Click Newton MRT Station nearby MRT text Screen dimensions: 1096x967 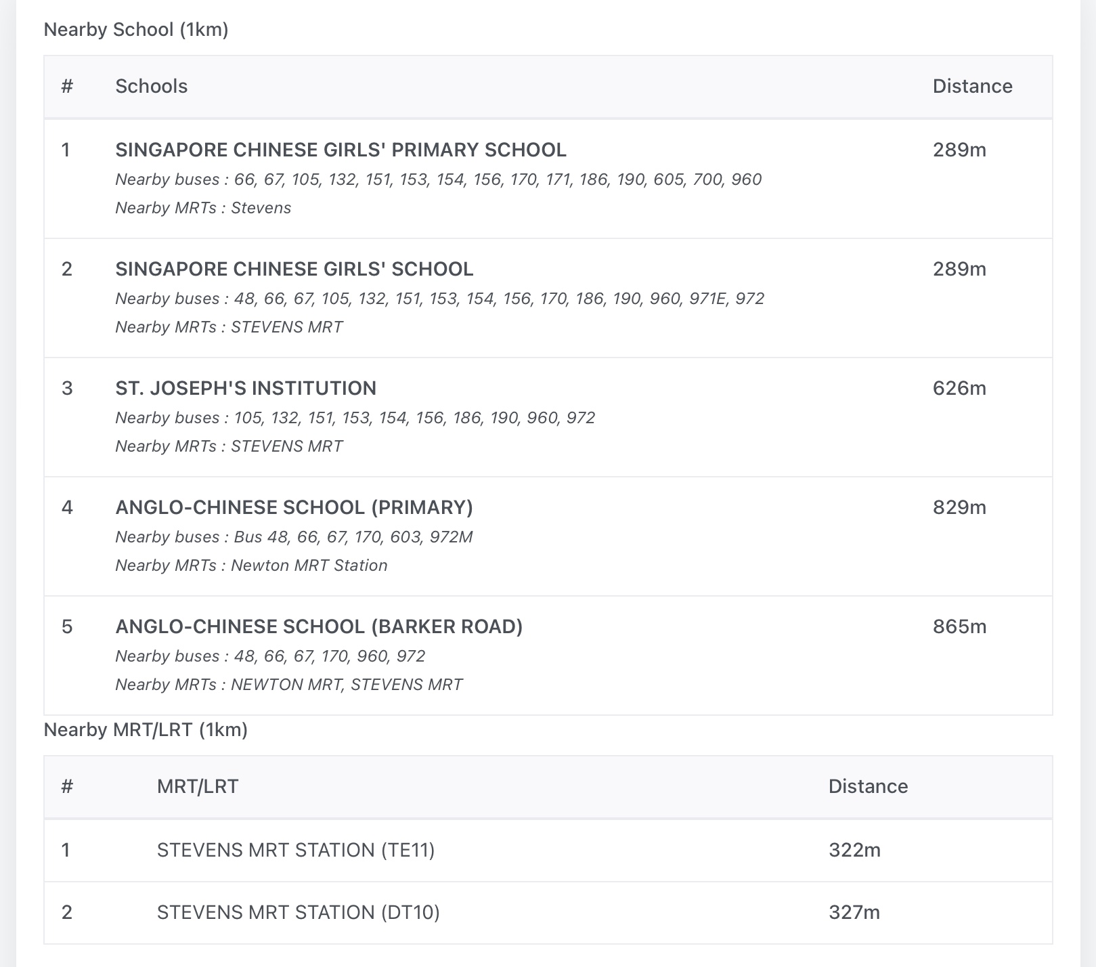pyautogui.click(x=309, y=565)
